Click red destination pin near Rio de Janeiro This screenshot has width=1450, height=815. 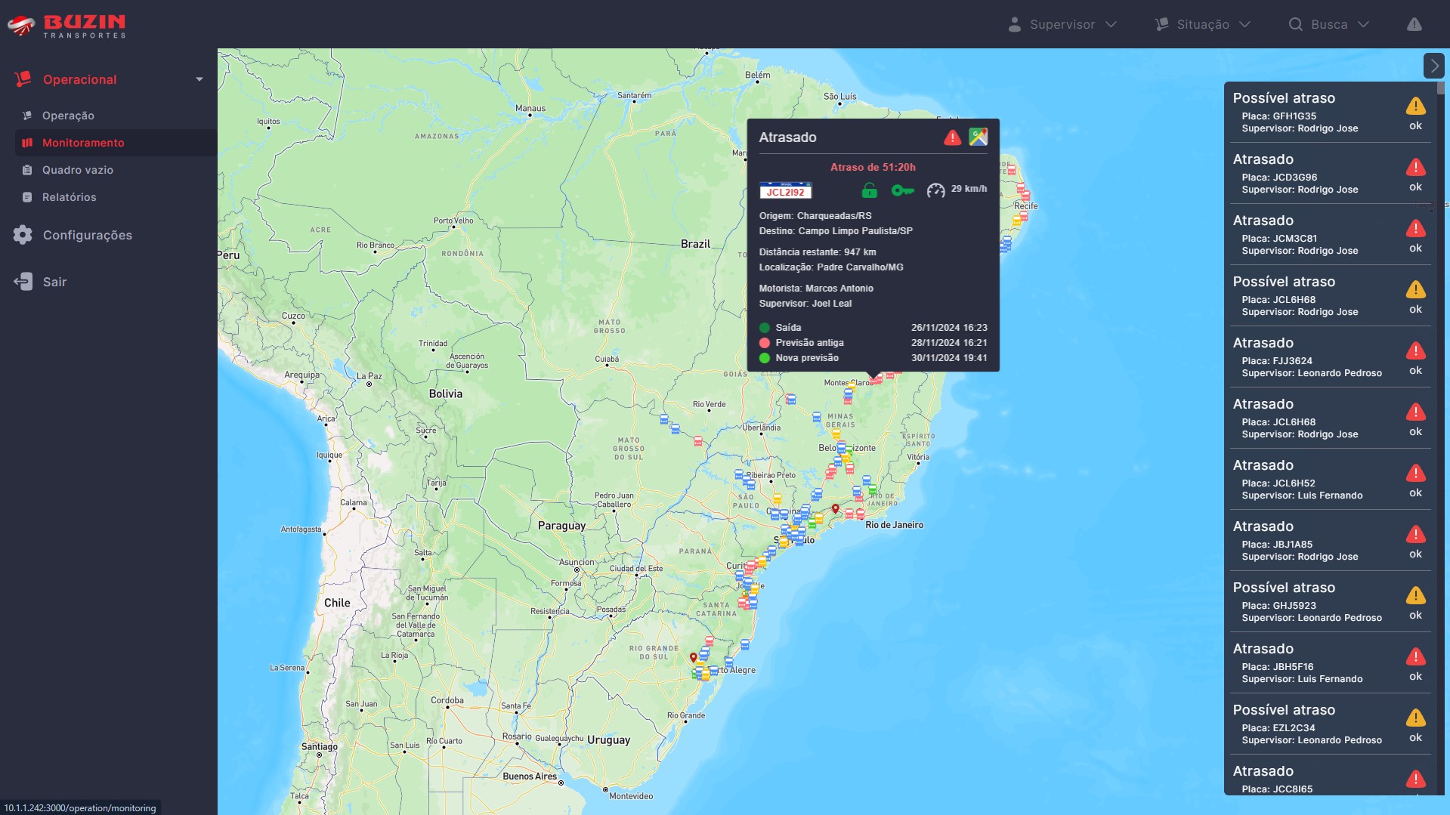[x=836, y=509]
